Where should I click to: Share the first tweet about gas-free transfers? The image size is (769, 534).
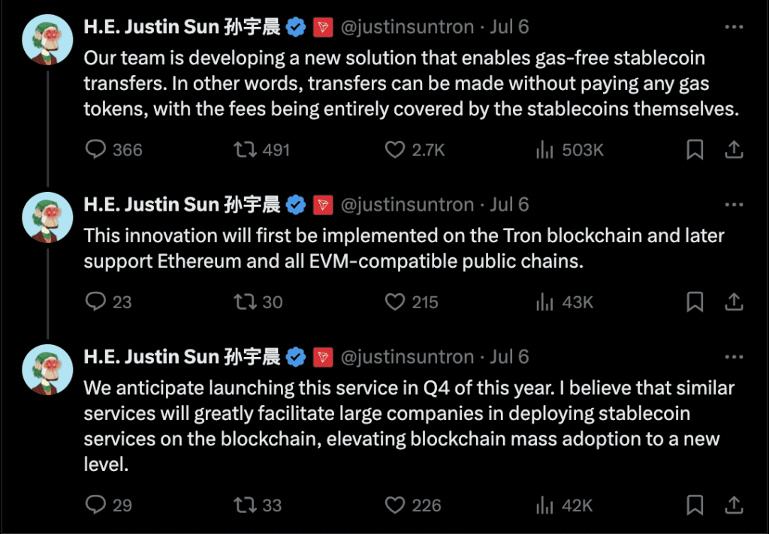pos(733,150)
